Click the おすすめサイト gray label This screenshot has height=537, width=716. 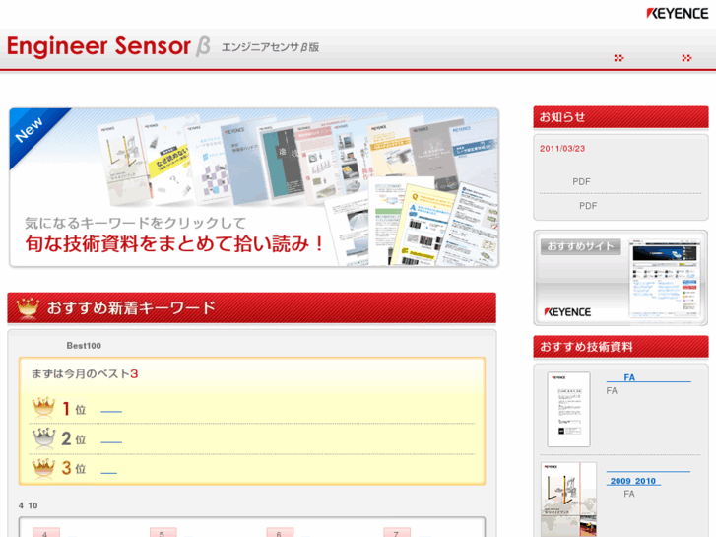pyautogui.click(x=580, y=246)
